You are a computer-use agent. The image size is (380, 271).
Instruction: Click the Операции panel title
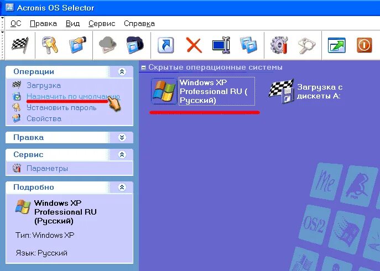point(34,71)
